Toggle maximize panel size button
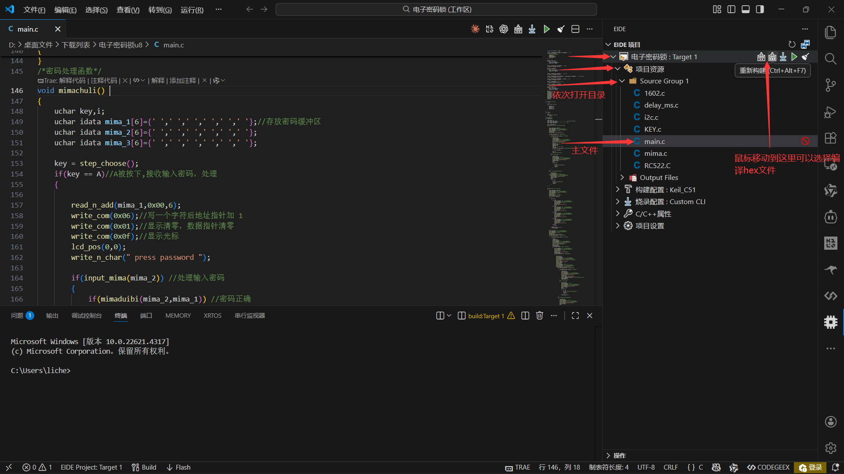Viewport: 844px width, 474px height. (575, 316)
